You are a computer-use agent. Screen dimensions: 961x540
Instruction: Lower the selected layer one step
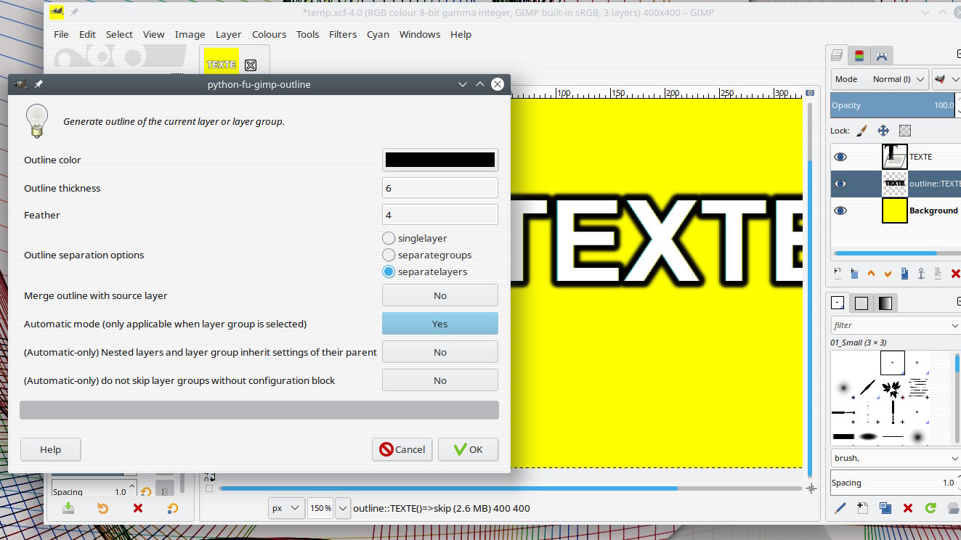pos(888,274)
